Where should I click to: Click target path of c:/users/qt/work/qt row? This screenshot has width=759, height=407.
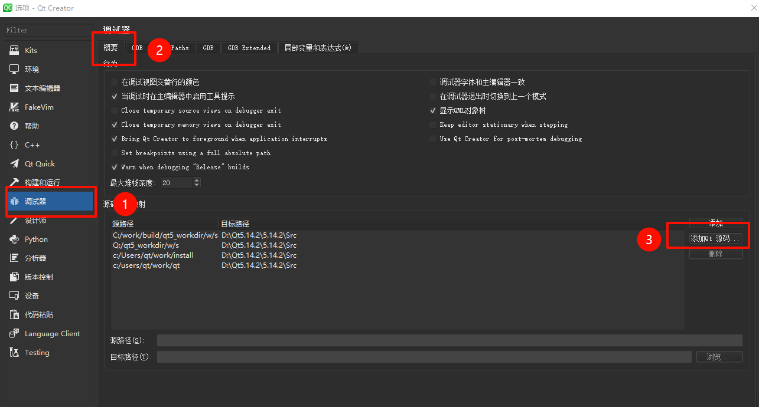(x=259, y=265)
